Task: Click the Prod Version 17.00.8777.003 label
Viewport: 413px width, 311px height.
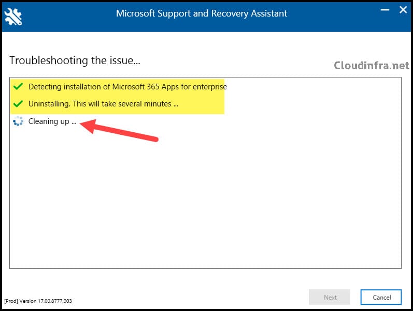Action: [x=38, y=301]
